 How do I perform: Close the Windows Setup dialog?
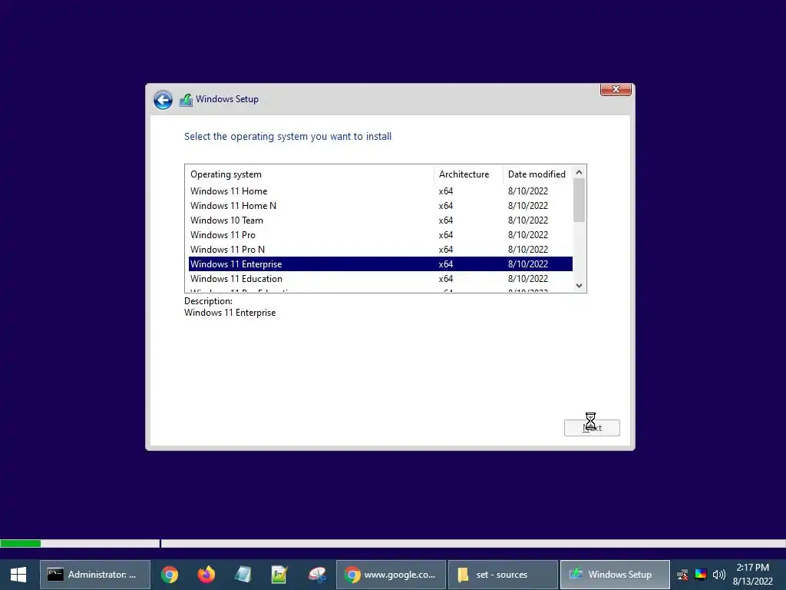click(616, 89)
